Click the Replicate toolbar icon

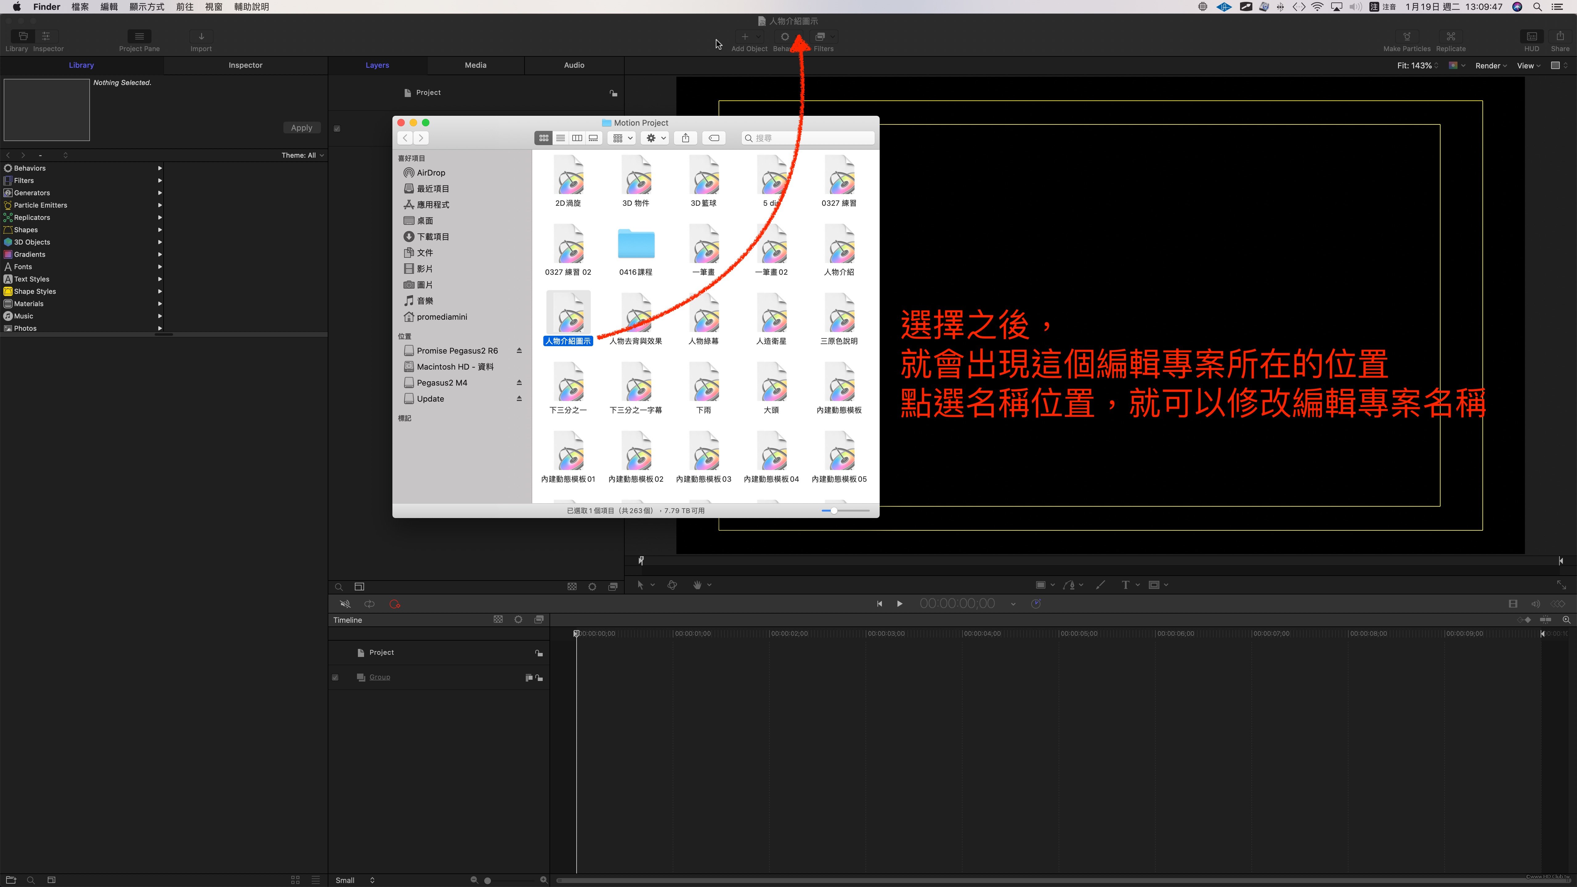coord(1450,37)
